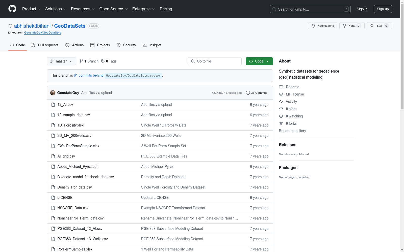Image resolution: width=404 pixels, height=252 pixels.
Task: Go to the Pricing page
Action: (x=166, y=9)
